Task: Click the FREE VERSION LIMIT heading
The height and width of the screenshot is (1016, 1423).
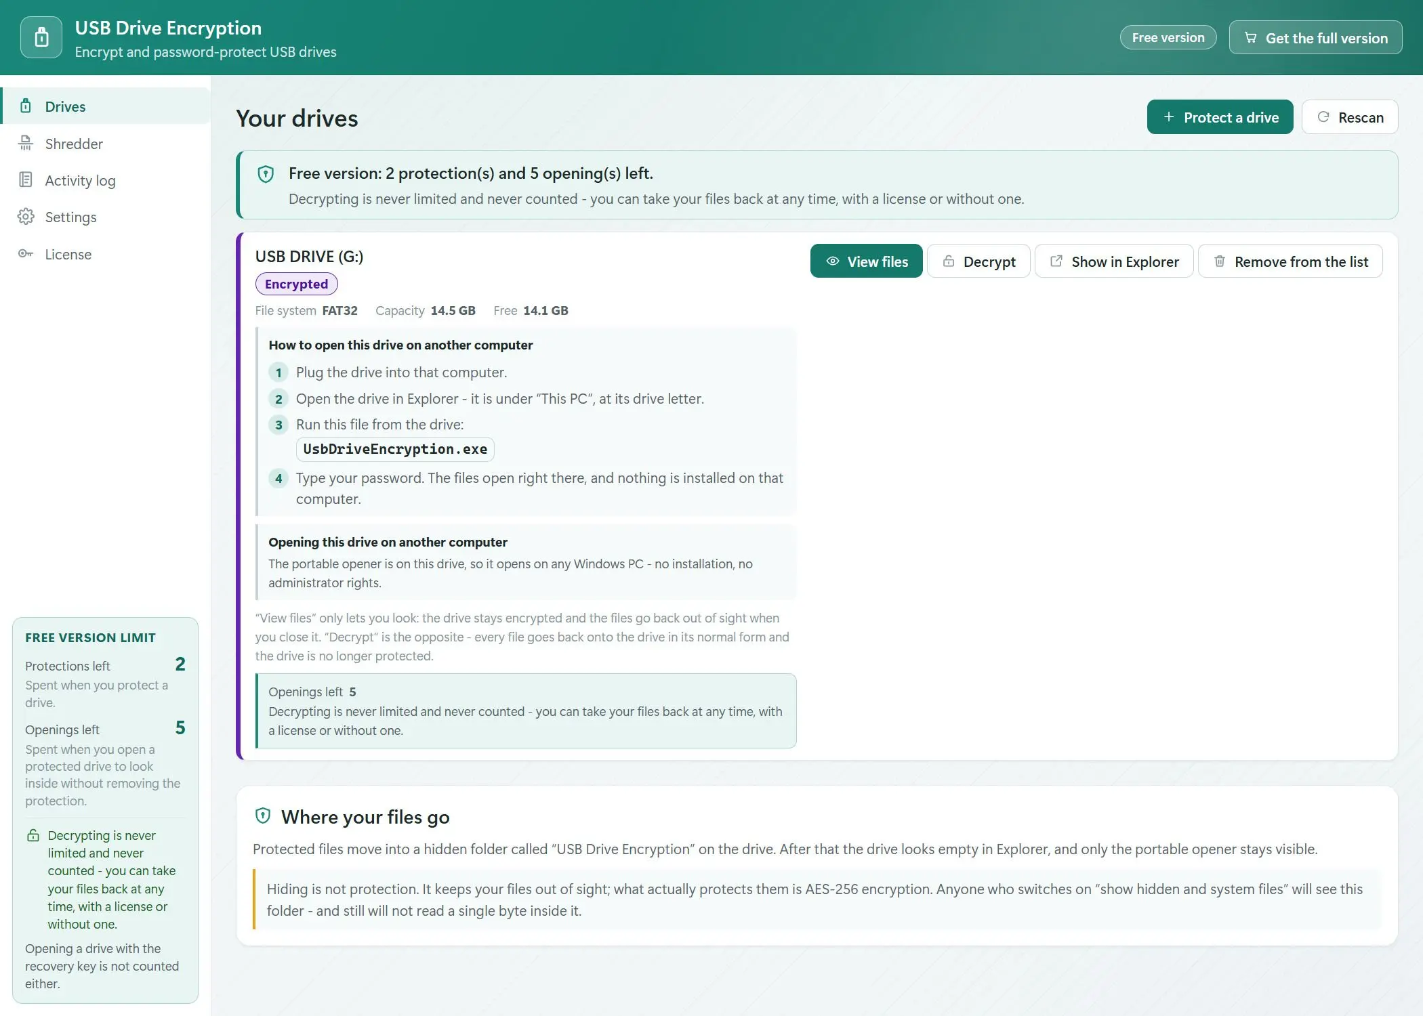Action: tap(90, 638)
